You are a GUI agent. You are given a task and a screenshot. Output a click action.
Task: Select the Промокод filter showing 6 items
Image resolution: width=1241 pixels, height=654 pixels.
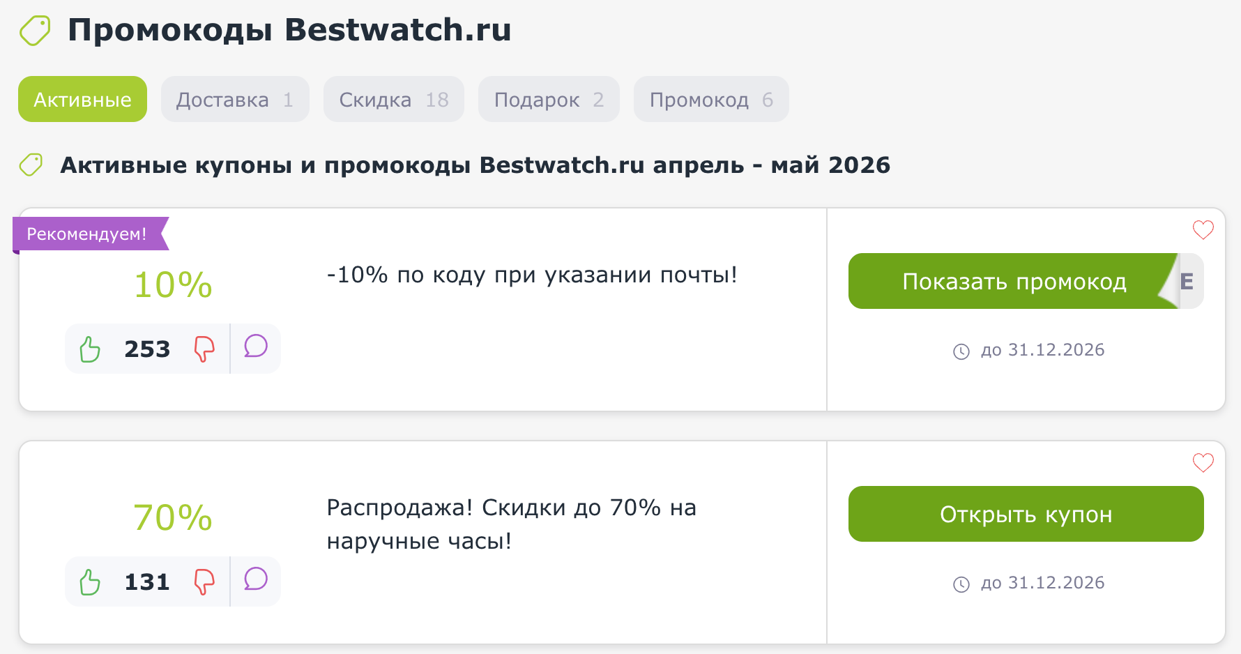(710, 99)
